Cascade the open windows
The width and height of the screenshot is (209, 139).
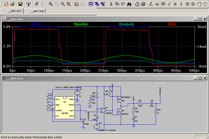97,4
